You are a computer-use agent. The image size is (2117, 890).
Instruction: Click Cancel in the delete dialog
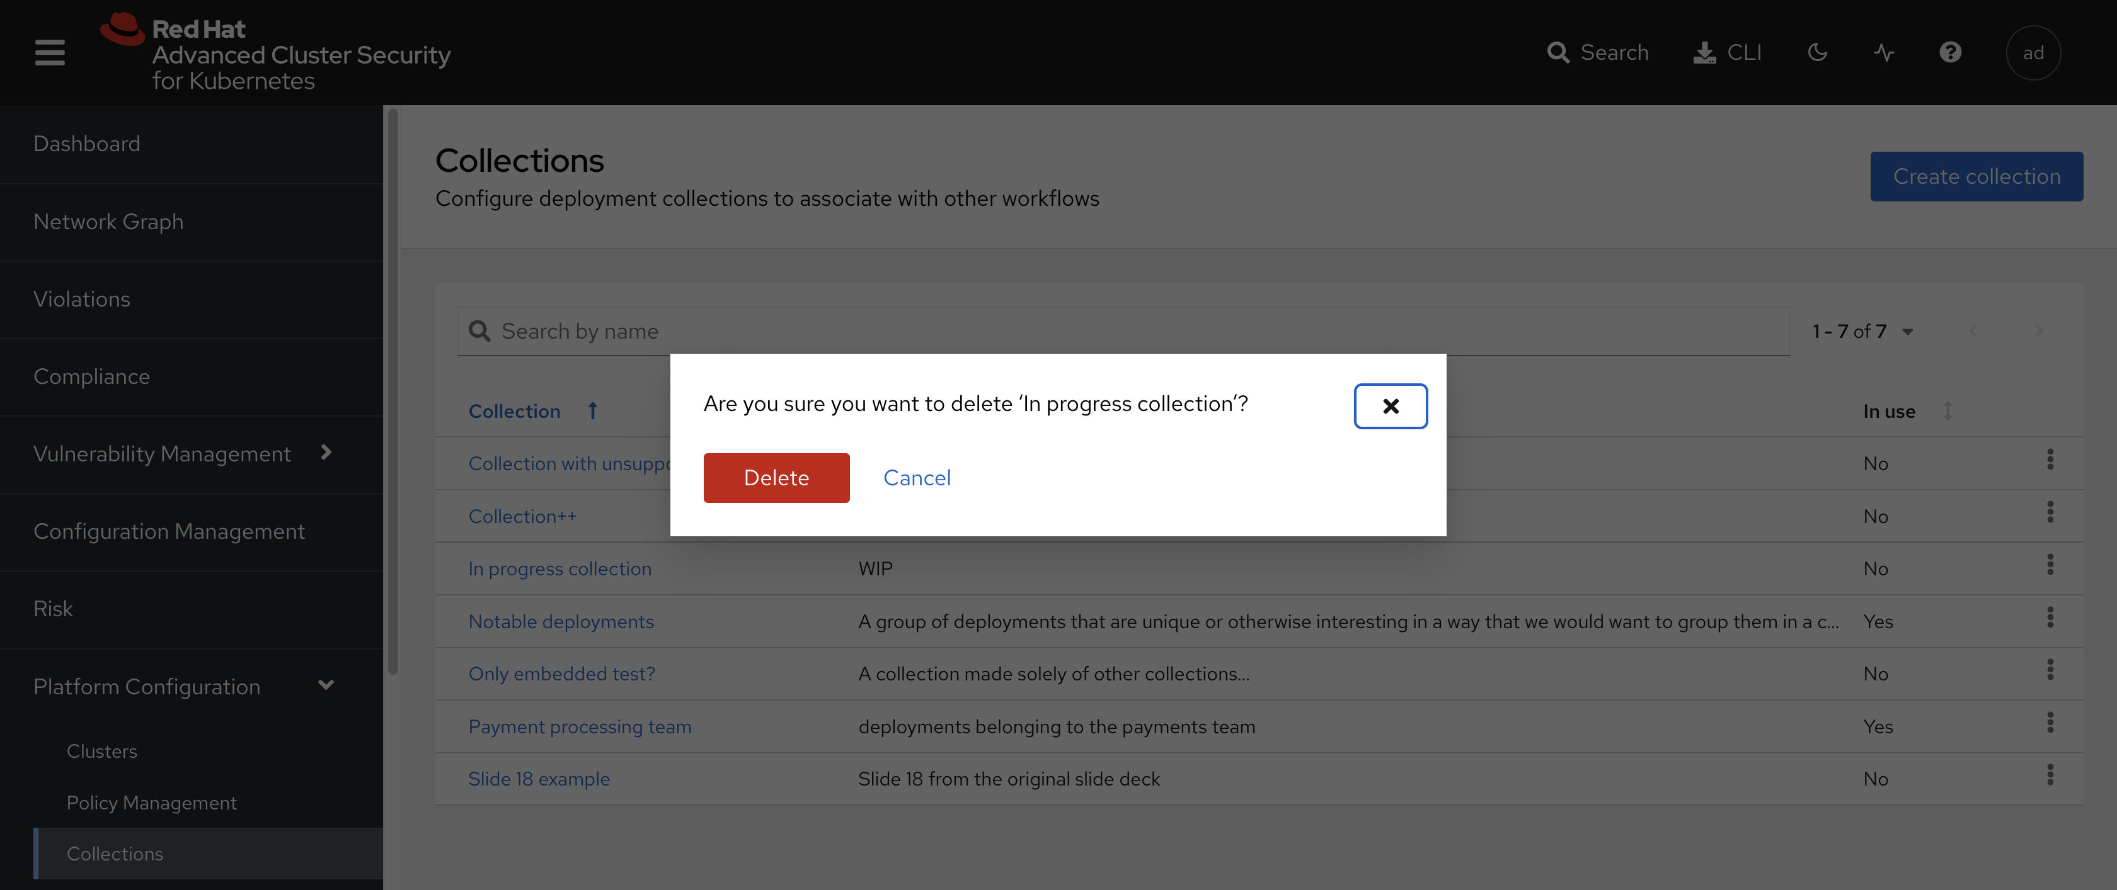(x=916, y=478)
